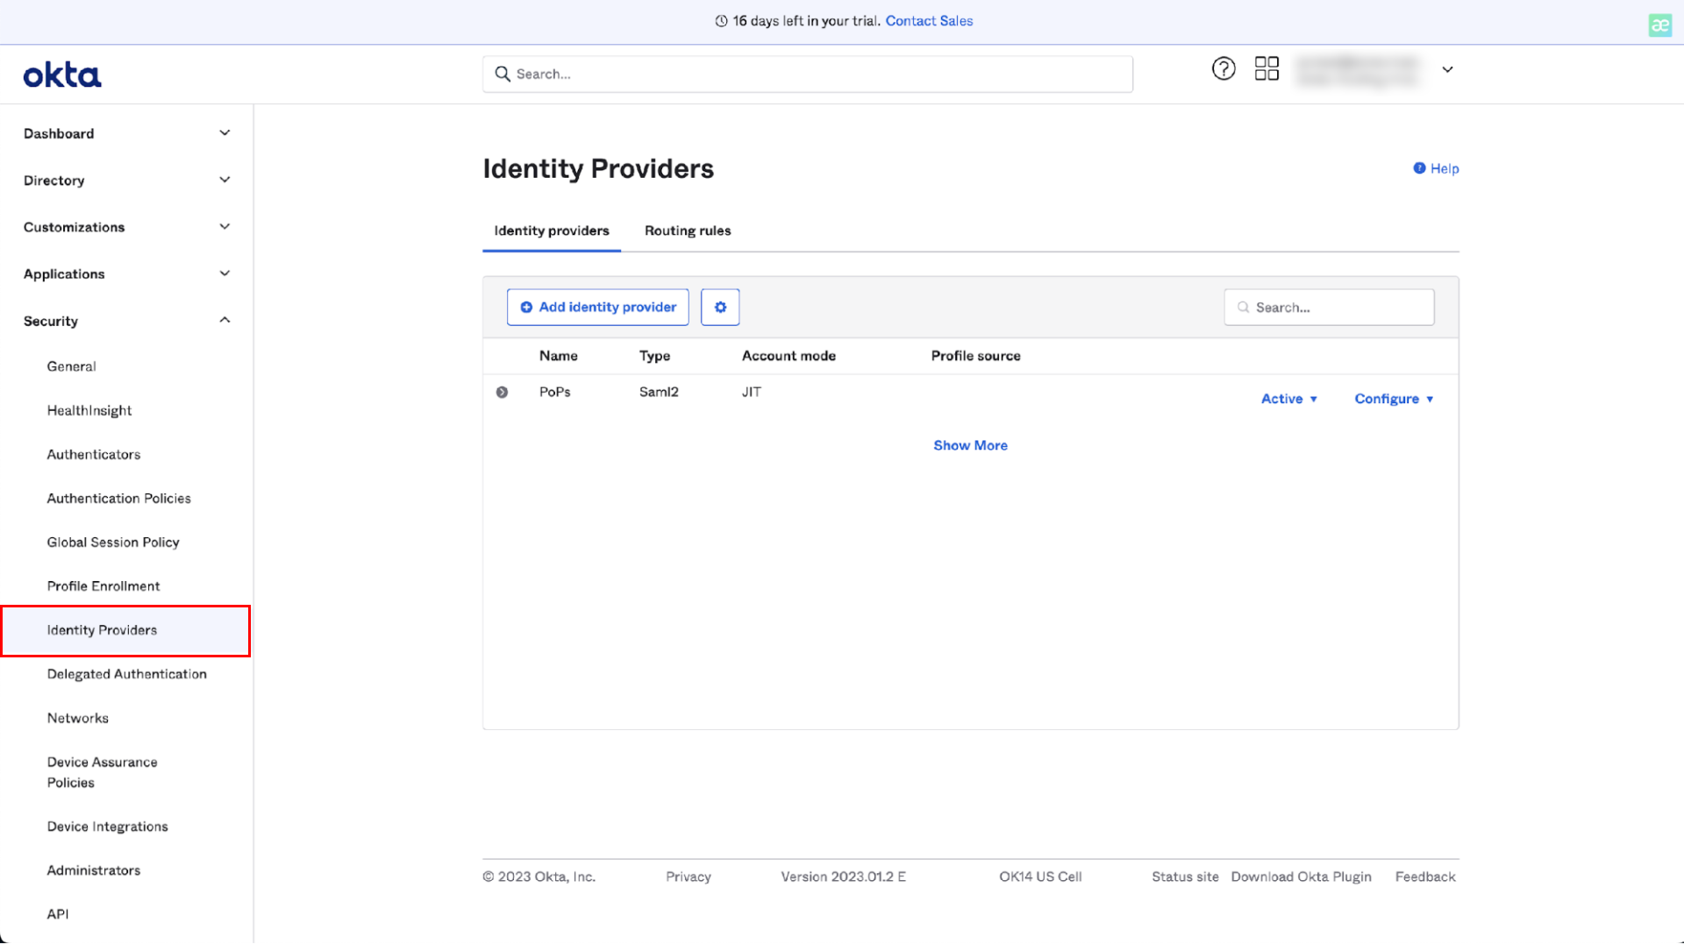Open the apps grid icon

pyautogui.click(x=1267, y=69)
